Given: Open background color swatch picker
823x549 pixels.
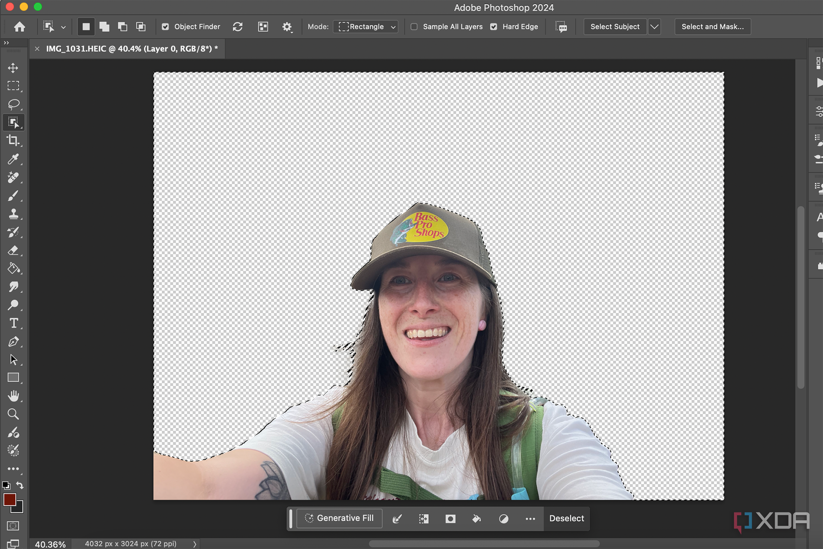Looking at the screenshot, I should coord(20,509).
